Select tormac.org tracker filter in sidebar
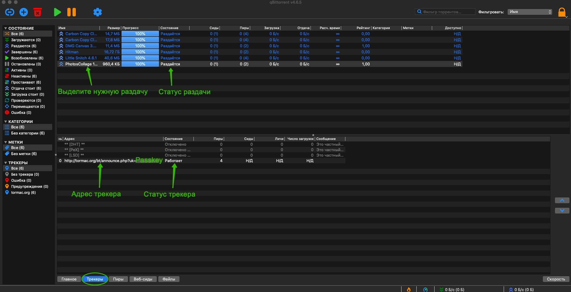 point(23,192)
